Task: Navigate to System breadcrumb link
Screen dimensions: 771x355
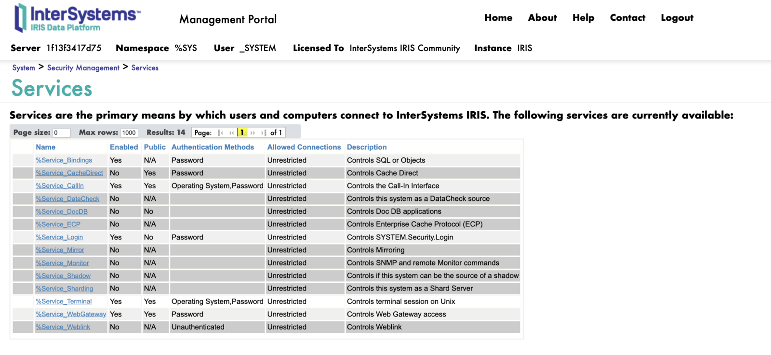Action: (24, 68)
